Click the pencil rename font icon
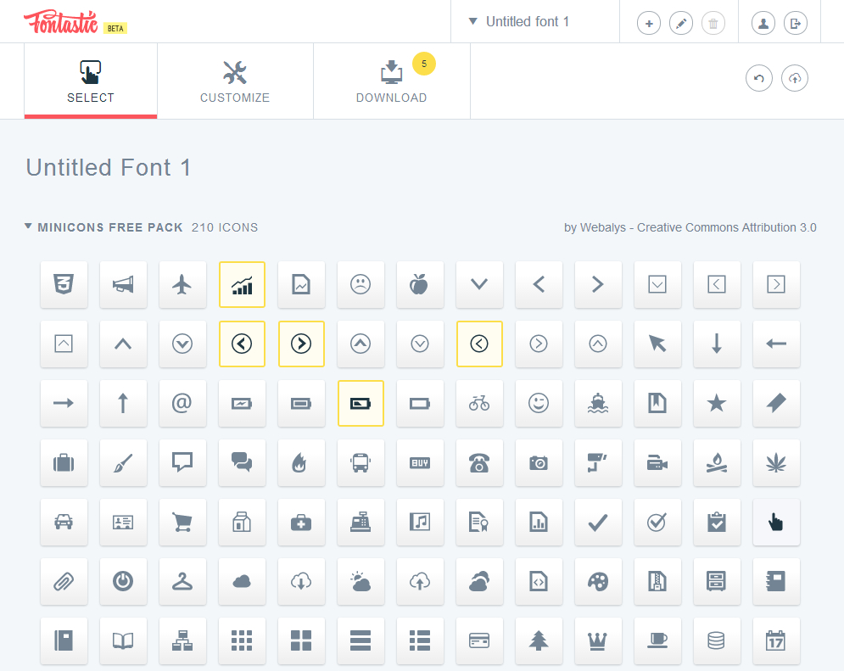Viewport: 844px width, 671px height. (681, 23)
